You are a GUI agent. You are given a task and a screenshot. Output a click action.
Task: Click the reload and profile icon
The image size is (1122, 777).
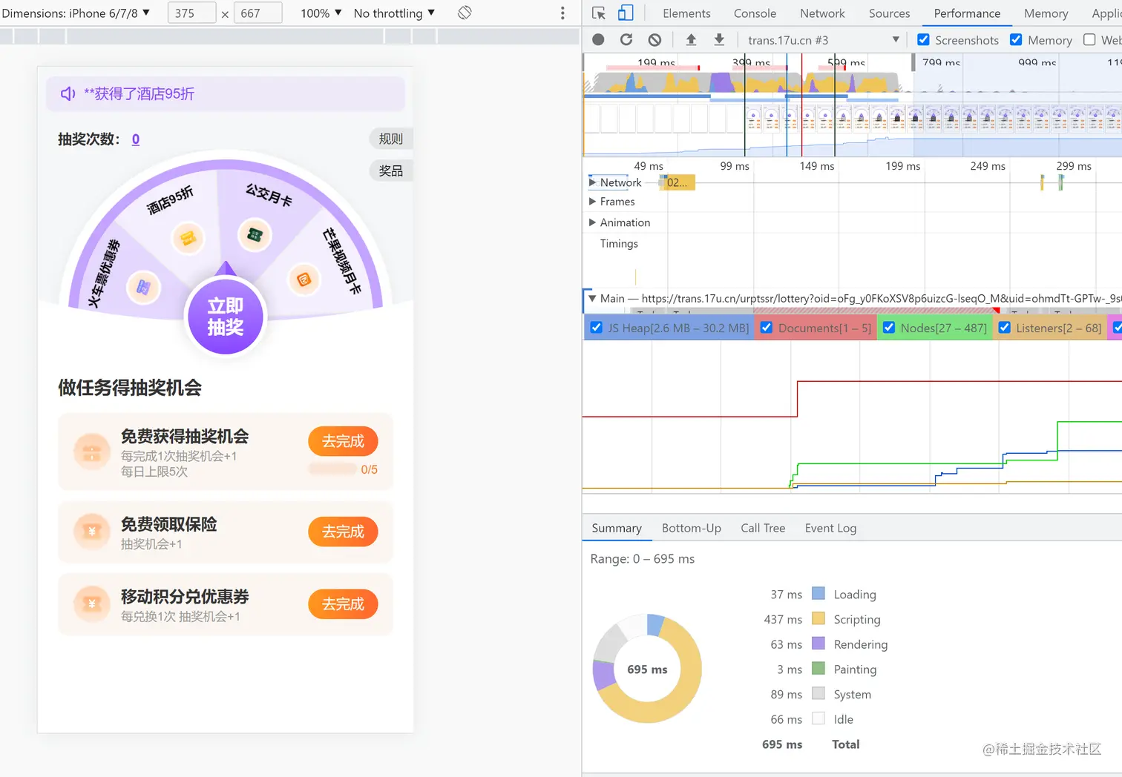[x=626, y=40]
